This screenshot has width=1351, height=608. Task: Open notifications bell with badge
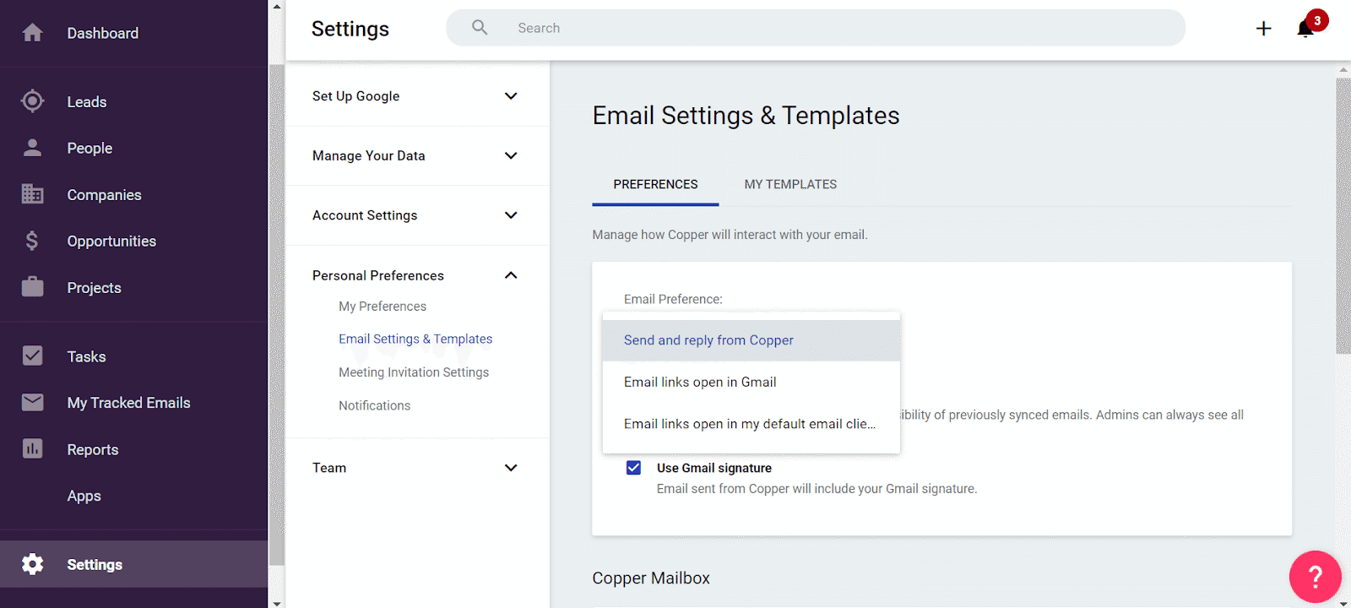click(1305, 29)
